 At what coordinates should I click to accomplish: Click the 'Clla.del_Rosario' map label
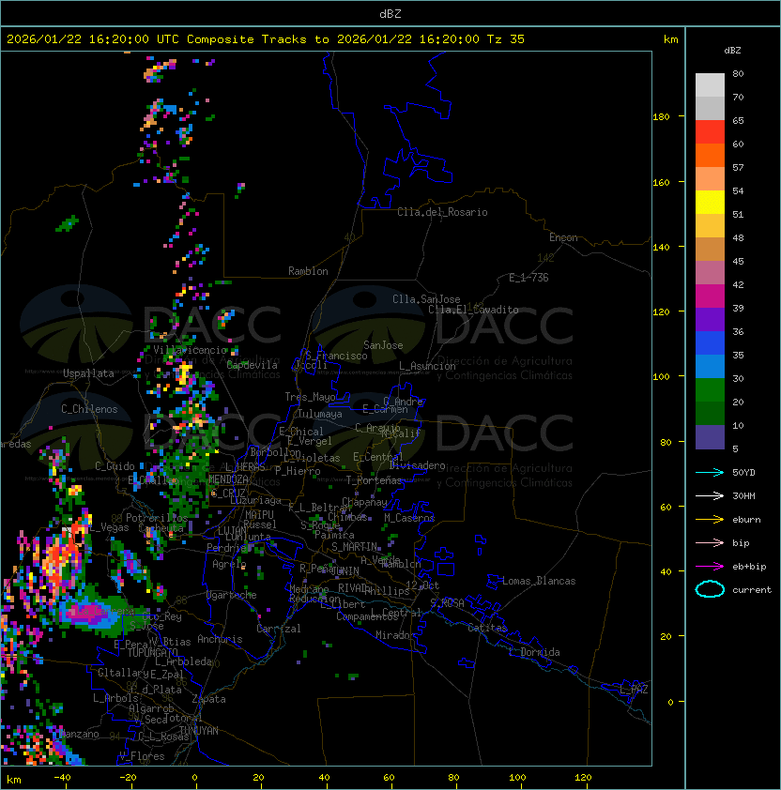(x=442, y=212)
